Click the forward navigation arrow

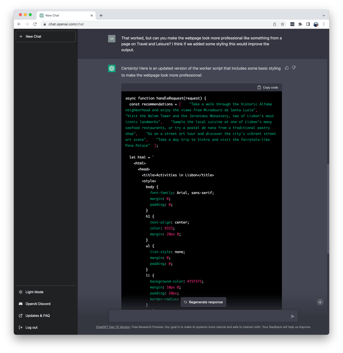[27, 24]
